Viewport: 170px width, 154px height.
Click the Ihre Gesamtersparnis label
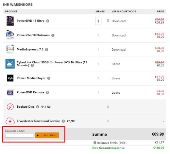(x=108, y=148)
